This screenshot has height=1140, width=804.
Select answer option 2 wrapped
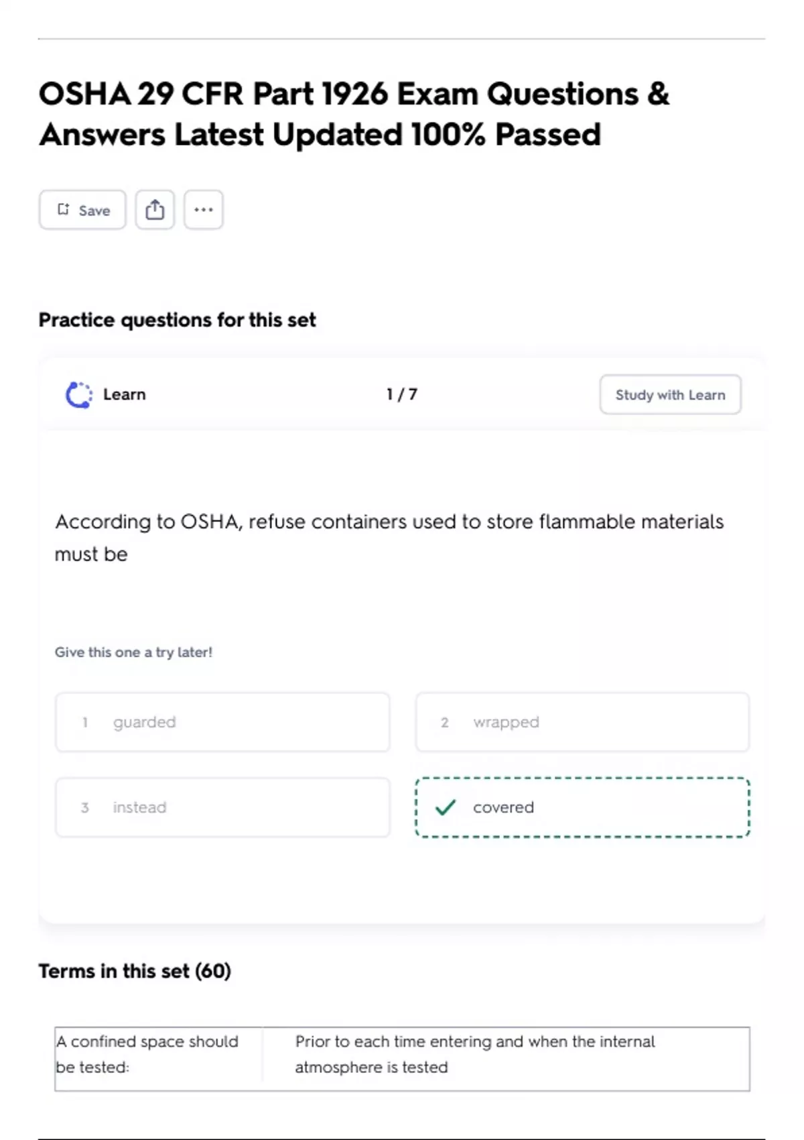click(x=582, y=722)
